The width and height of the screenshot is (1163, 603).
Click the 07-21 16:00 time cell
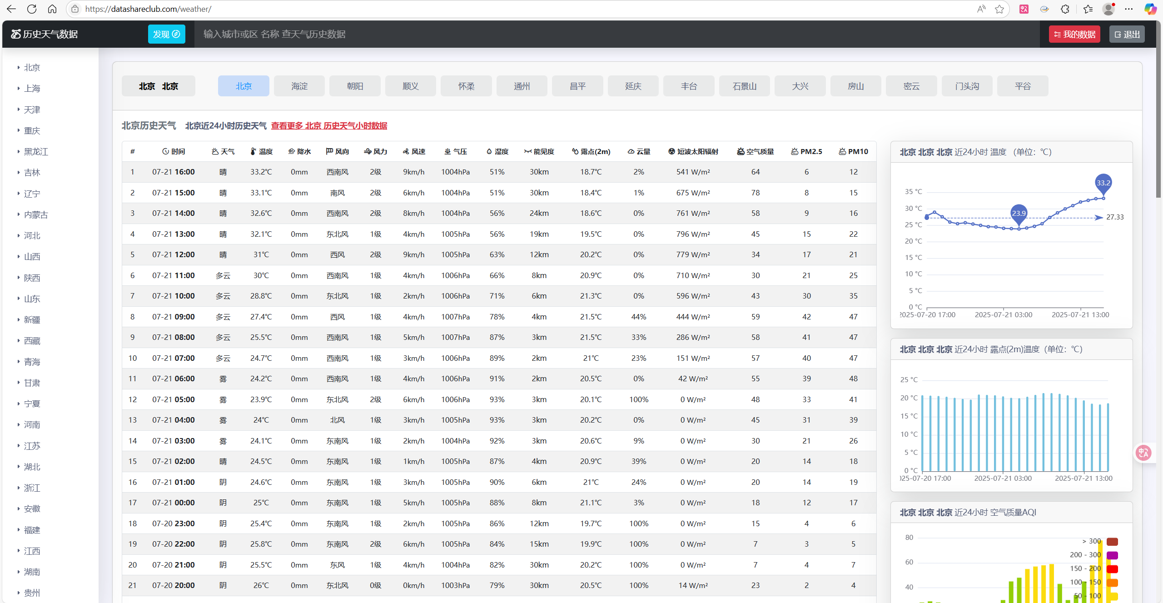click(174, 172)
